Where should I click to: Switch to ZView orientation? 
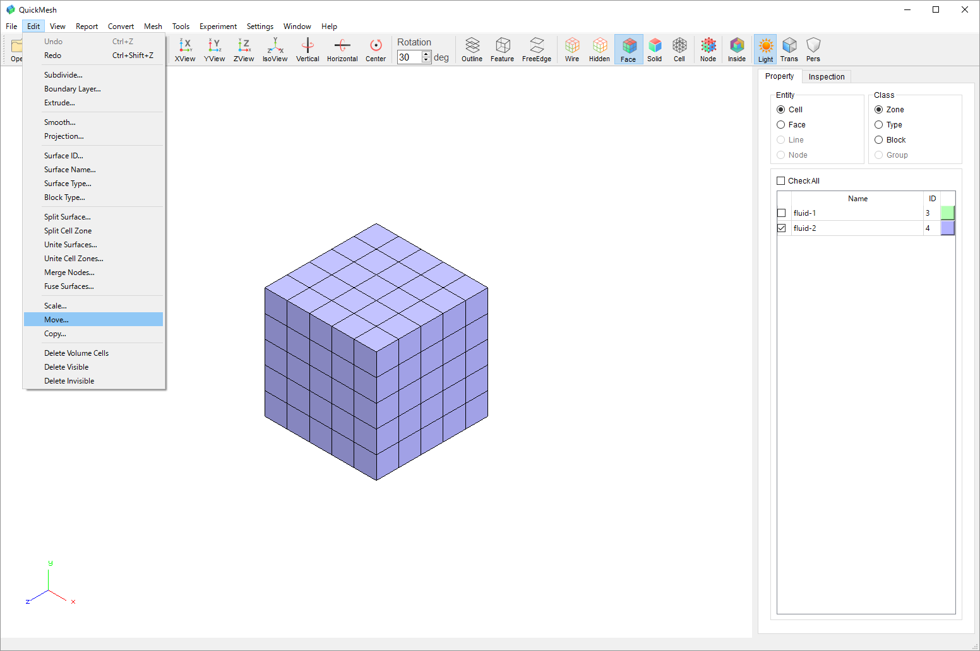click(x=244, y=49)
